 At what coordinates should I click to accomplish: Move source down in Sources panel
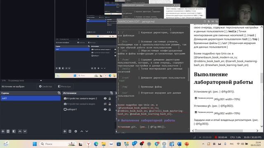click(x=87, y=131)
